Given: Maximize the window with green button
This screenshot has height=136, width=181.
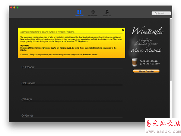Looking at the screenshot, I should (17, 8).
